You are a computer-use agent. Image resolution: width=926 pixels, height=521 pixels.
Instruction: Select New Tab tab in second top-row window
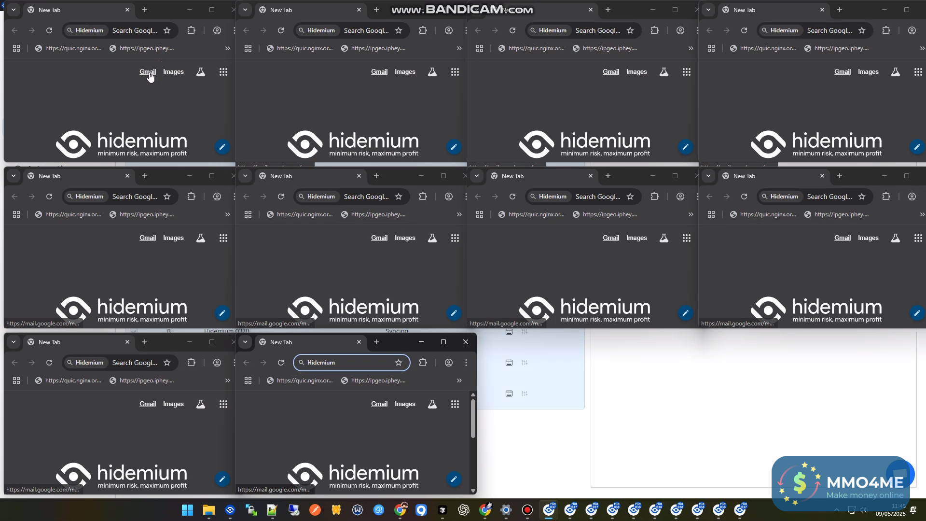[310, 10]
